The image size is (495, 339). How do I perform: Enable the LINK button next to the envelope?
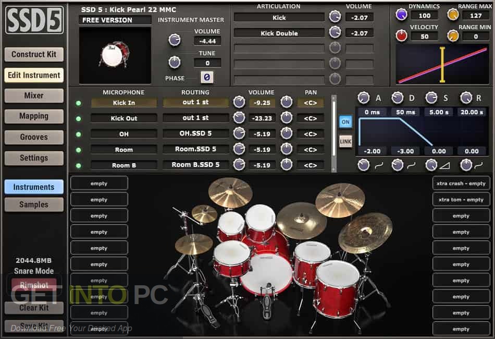click(345, 141)
